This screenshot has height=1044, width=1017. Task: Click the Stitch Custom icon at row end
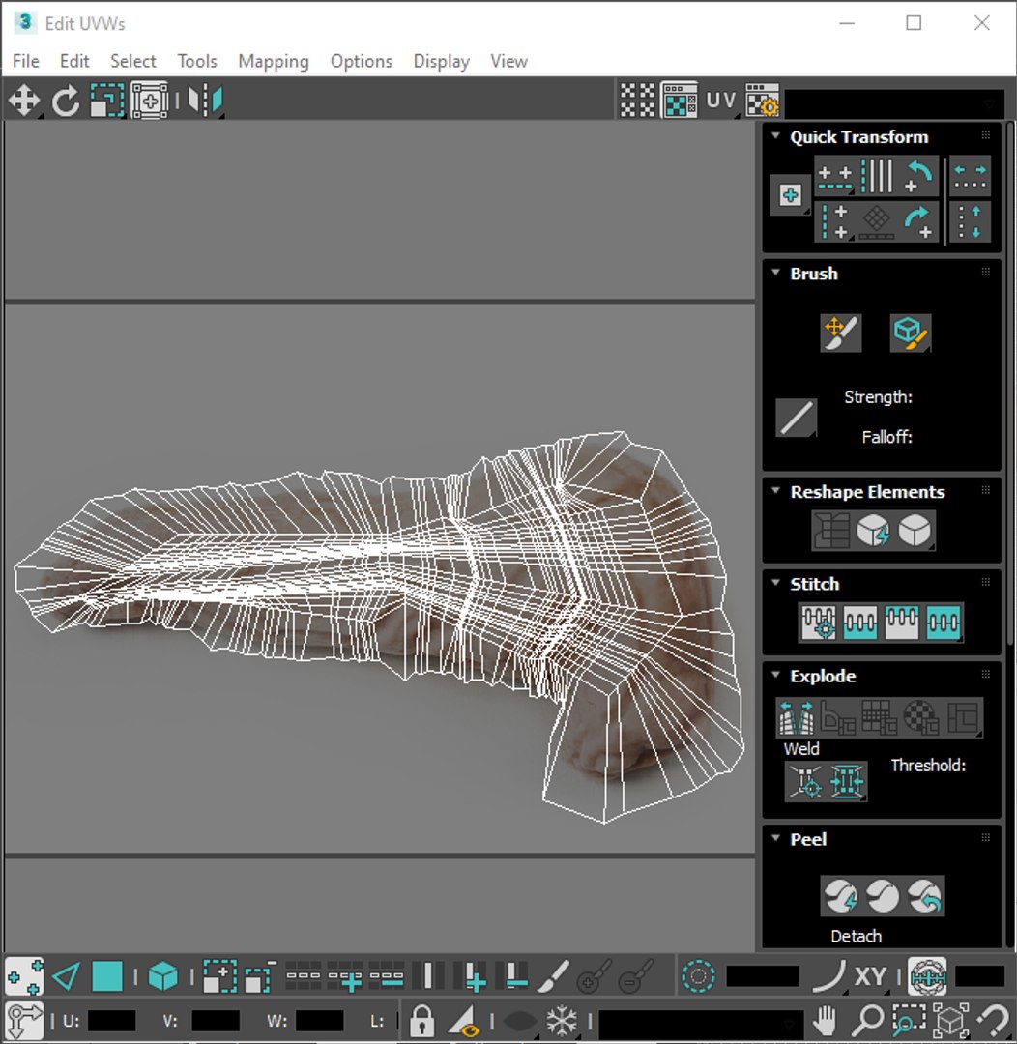pos(944,623)
